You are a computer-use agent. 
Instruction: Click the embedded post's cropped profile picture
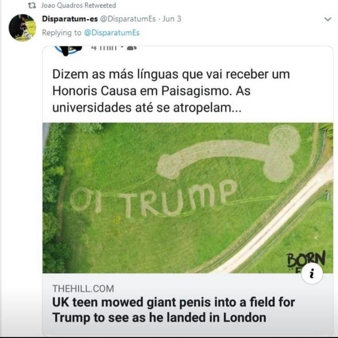68,50
